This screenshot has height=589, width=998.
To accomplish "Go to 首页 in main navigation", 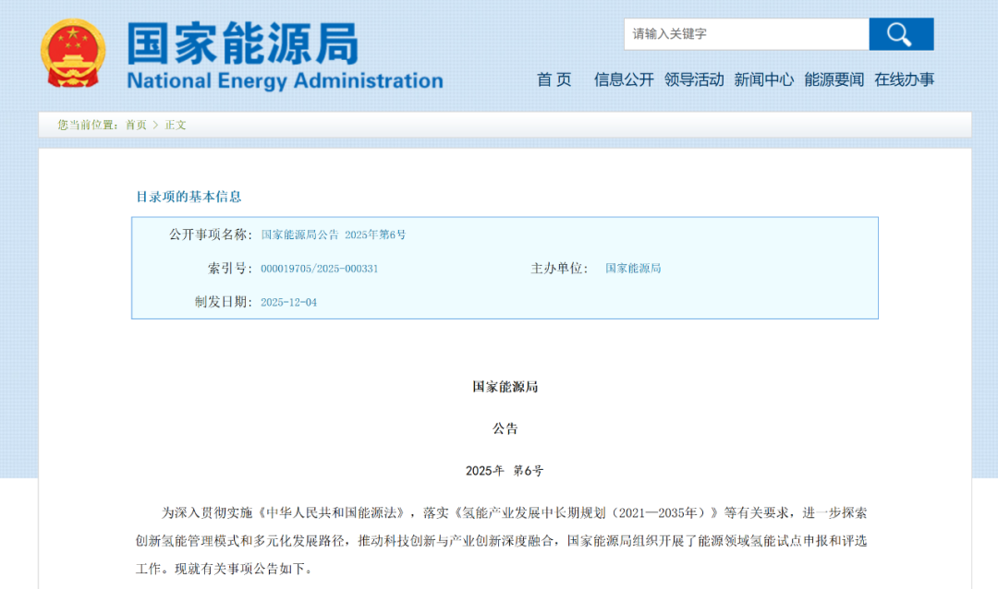I will coord(554,79).
